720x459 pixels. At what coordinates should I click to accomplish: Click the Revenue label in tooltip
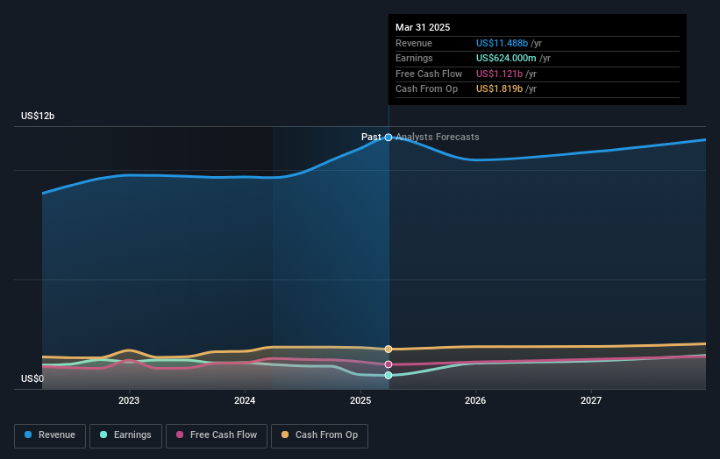(x=414, y=43)
